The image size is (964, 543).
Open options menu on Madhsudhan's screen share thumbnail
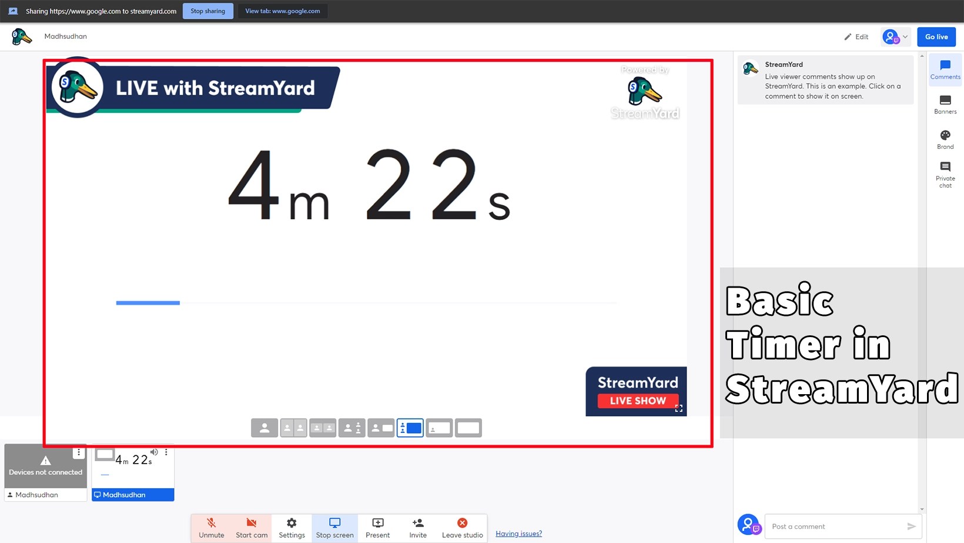tap(166, 452)
